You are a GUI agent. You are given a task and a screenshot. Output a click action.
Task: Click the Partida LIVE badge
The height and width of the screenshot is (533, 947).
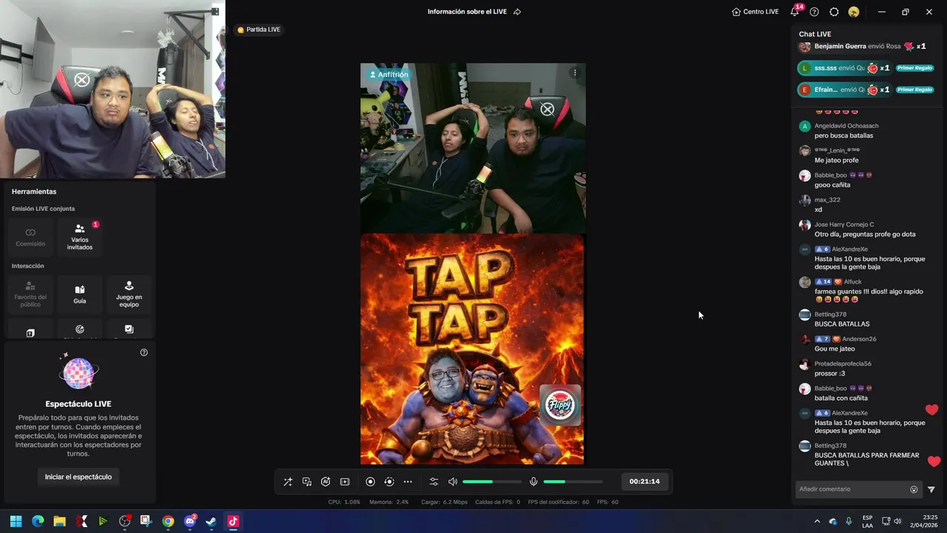259,30
